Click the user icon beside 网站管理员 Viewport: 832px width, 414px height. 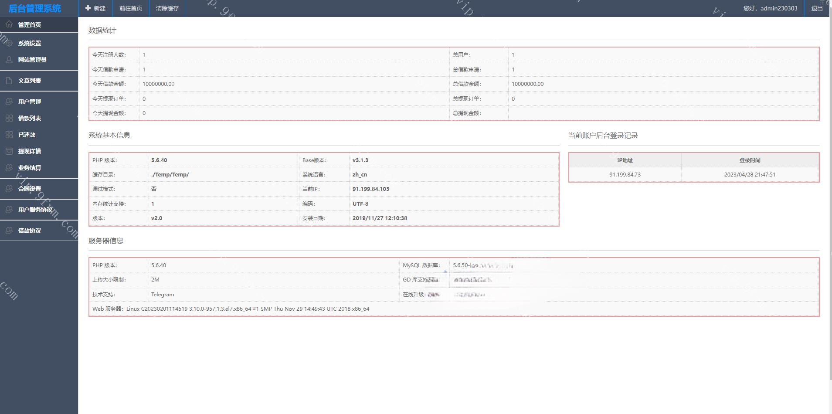coord(9,60)
